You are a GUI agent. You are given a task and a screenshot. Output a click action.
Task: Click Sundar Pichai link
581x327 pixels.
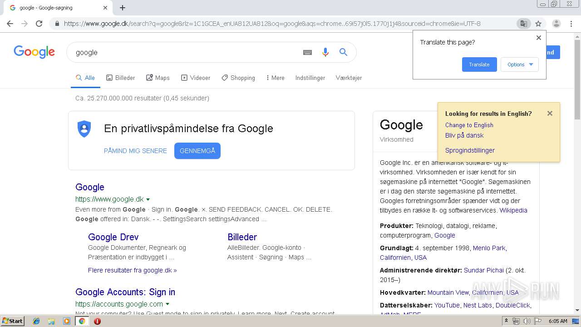[484, 270]
